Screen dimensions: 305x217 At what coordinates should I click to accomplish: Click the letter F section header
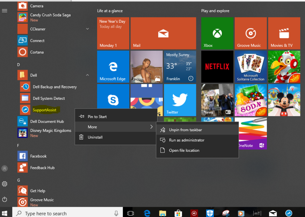click(18, 145)
